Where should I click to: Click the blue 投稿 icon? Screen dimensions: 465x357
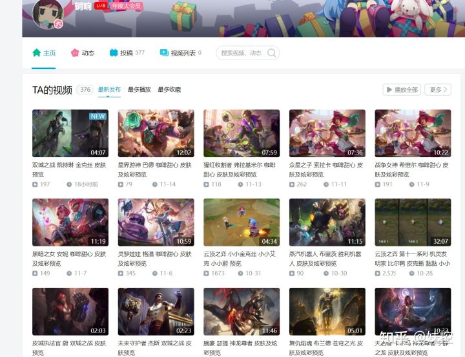point(114,52)
